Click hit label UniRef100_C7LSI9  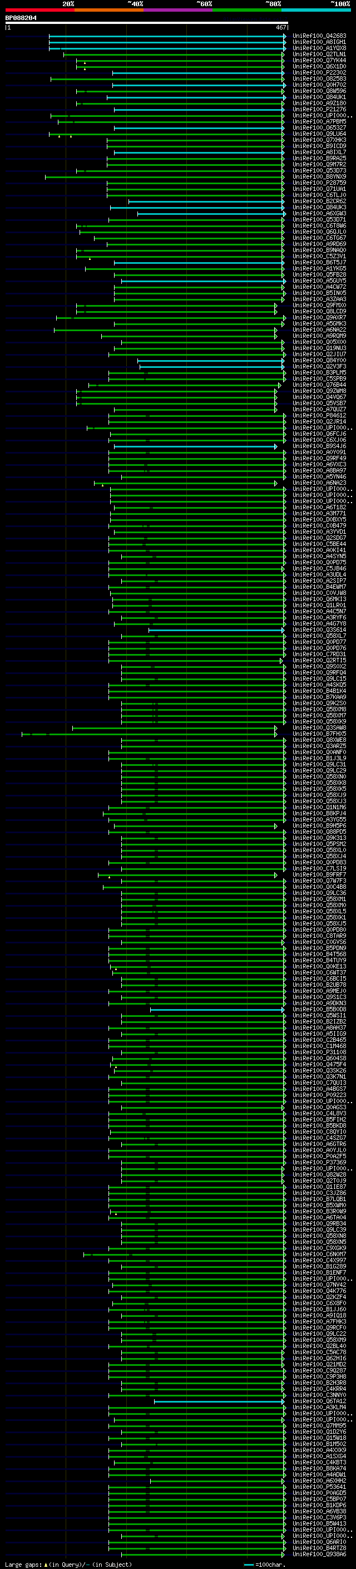(319, 869)
